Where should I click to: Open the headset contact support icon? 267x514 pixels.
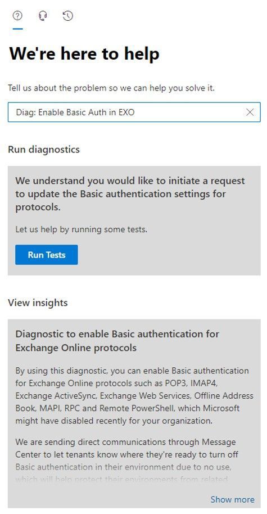43,16
